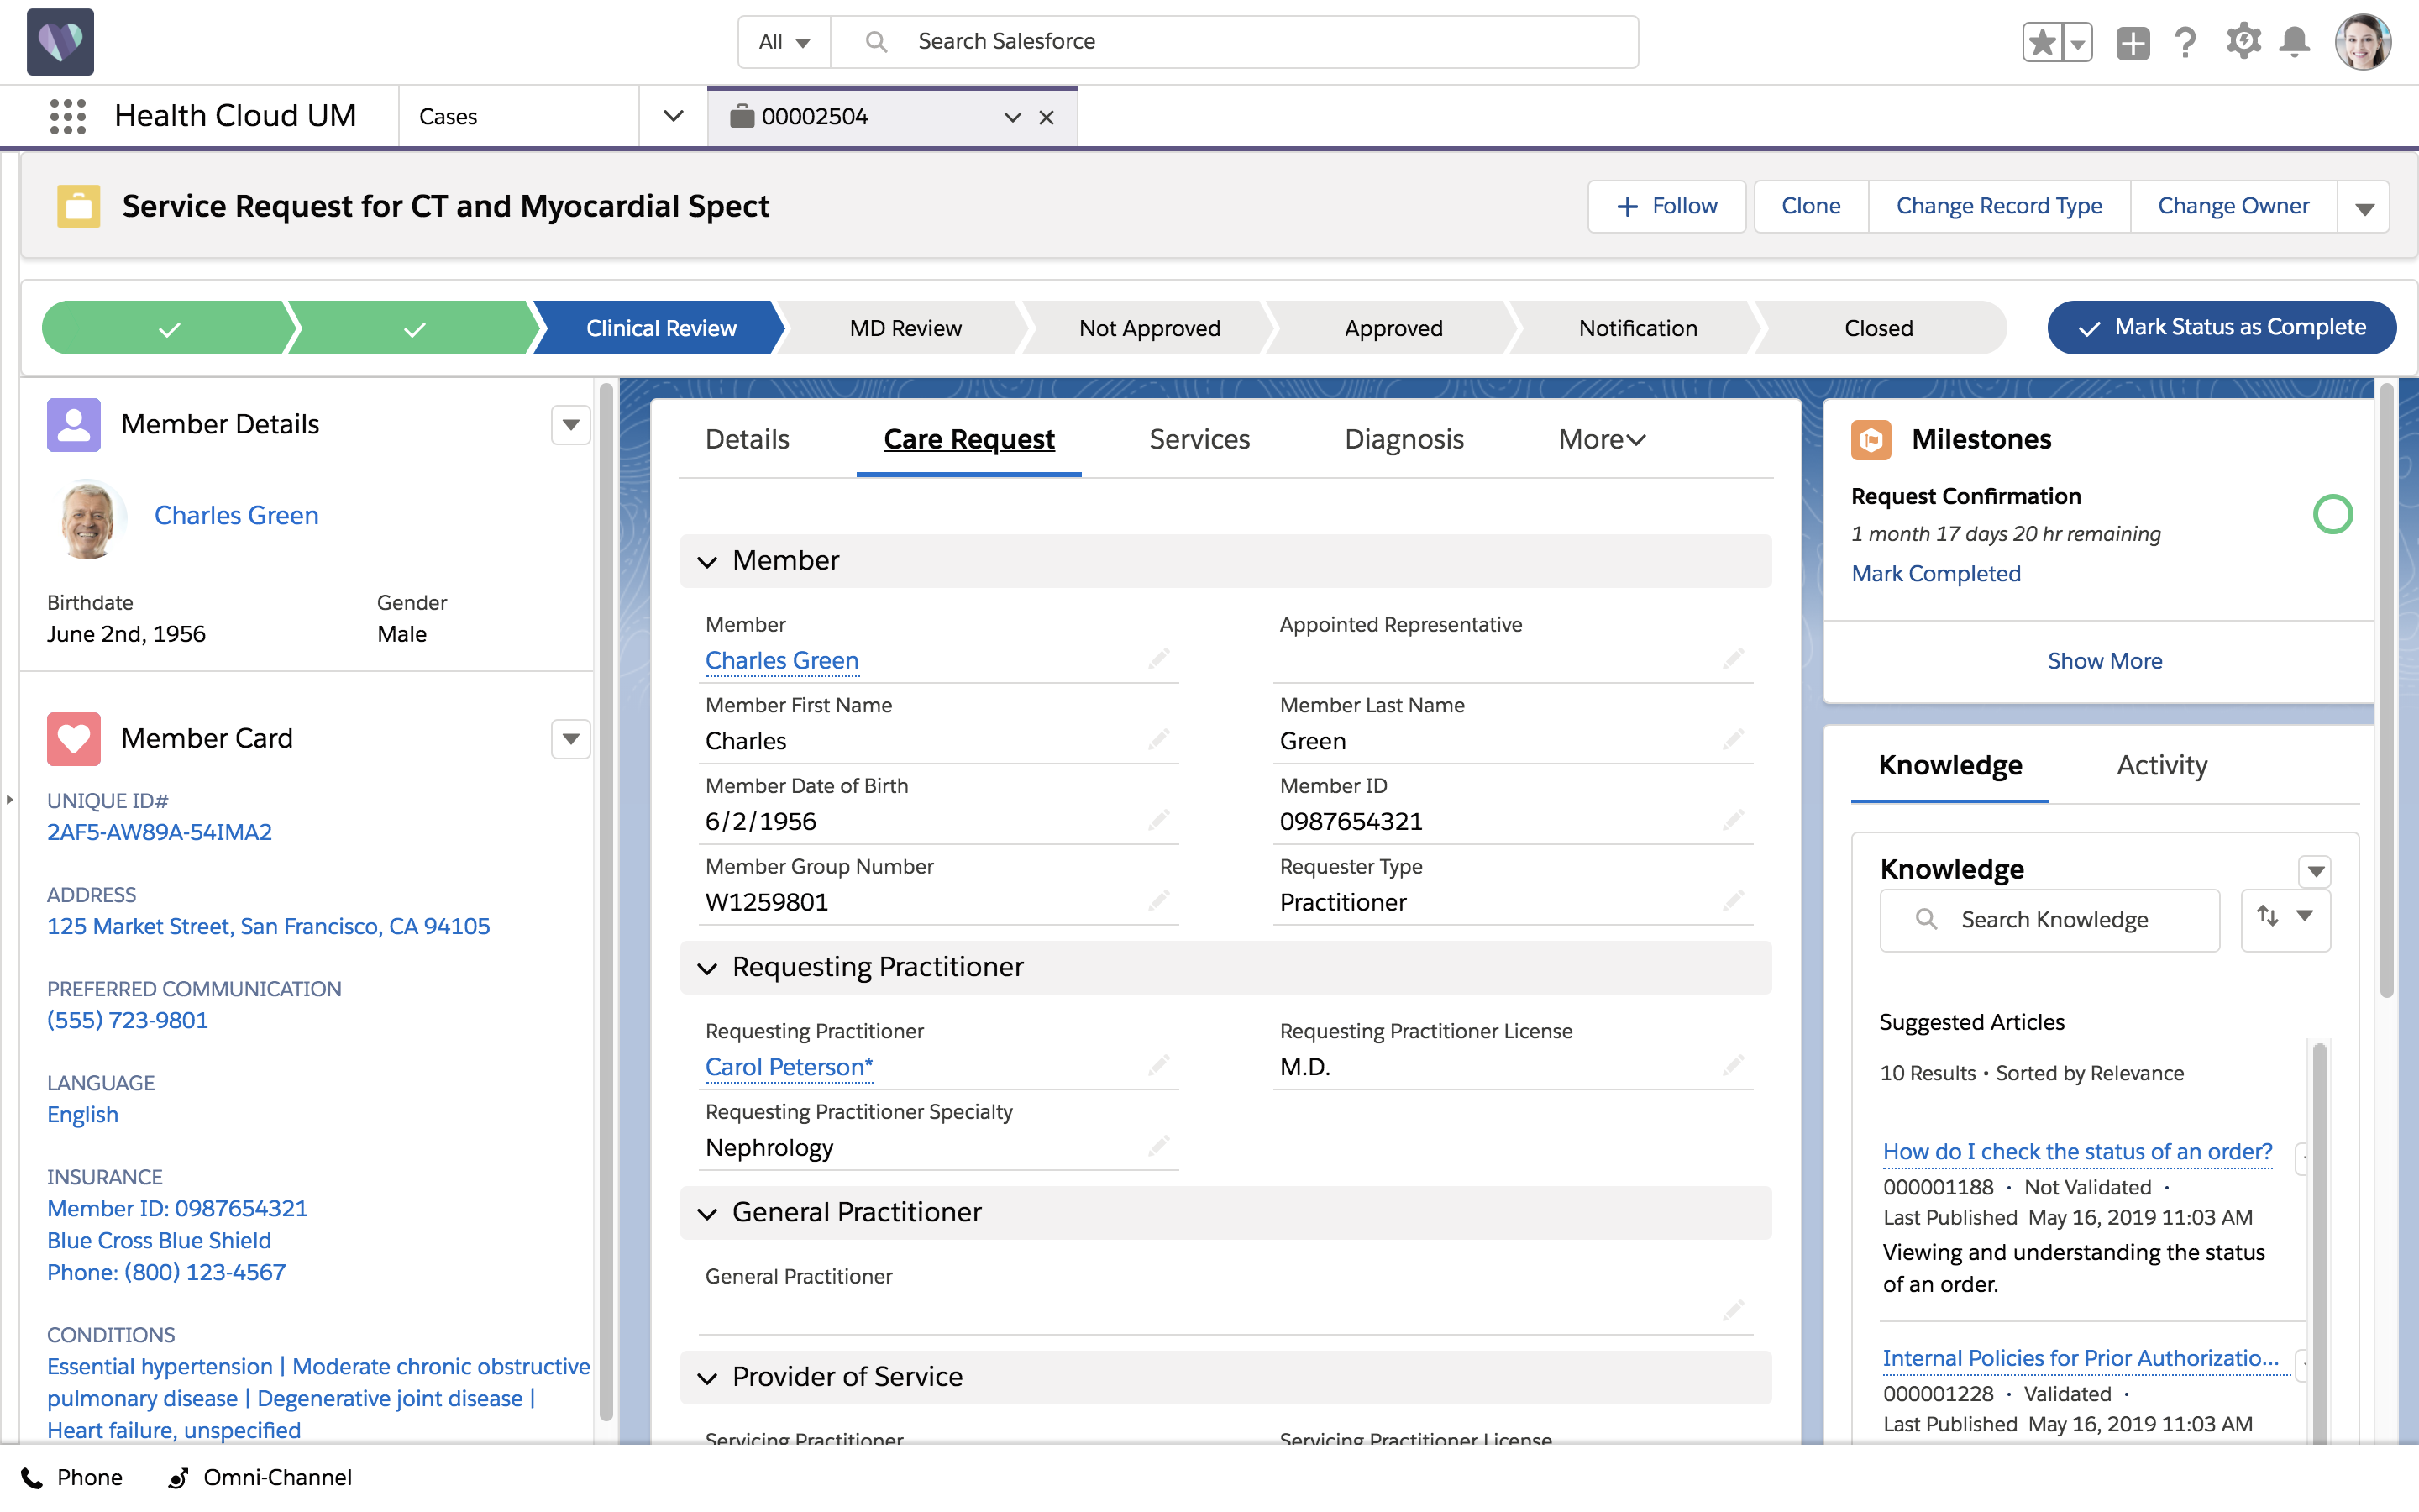Viewport: 2419px width, 1512px height.
Task: Edit Requester Type pencil icon
Action: point(1732,900)
